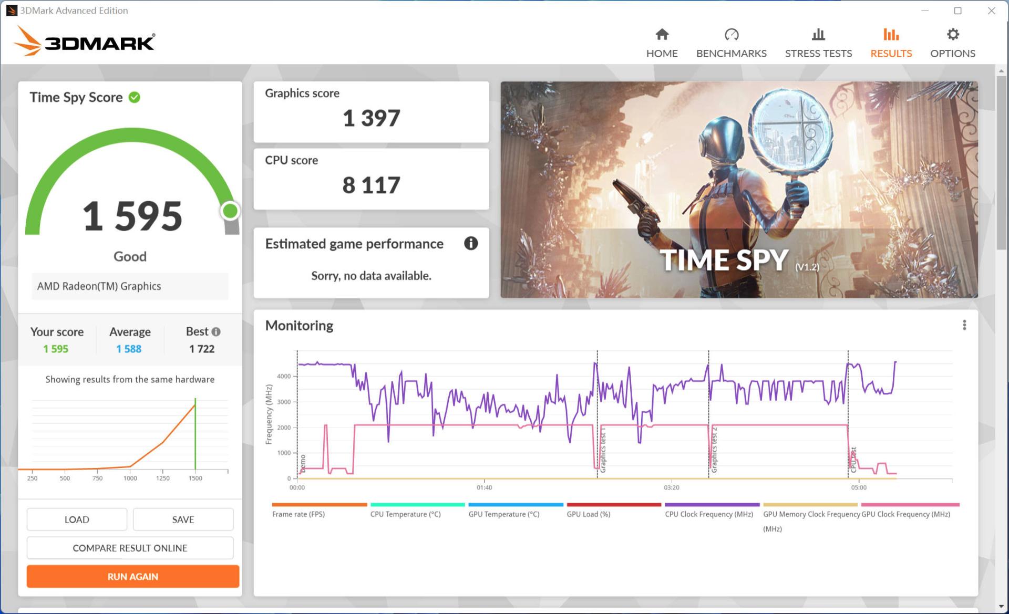Toggle GPU Load (%) legend series

(x=588, y=514)
